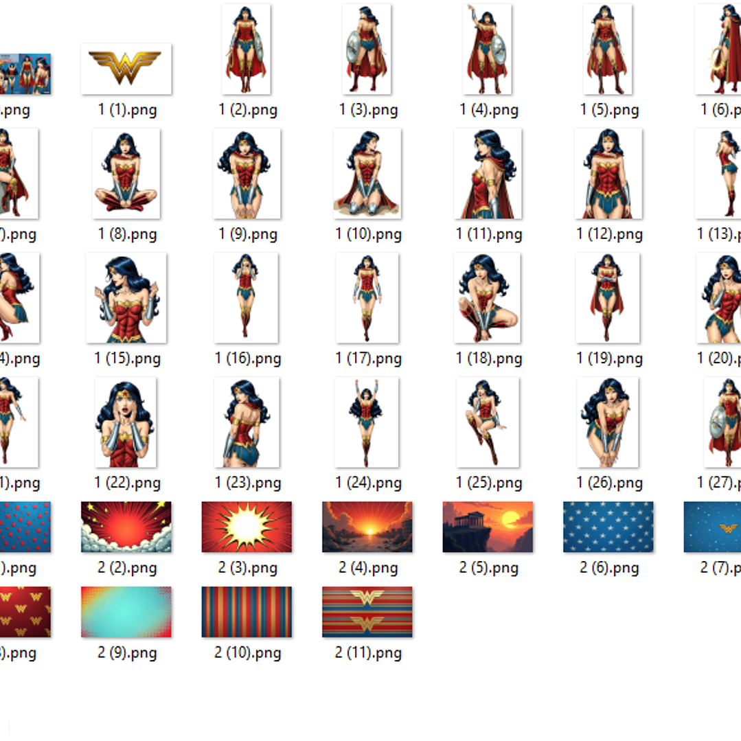Open the ocean sunset background 2 (4).png

(x=367, y=527)
